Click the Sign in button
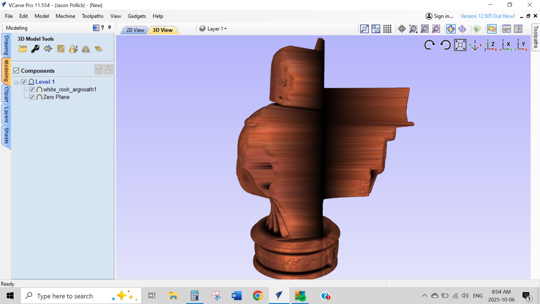 [x=439, y=16]
